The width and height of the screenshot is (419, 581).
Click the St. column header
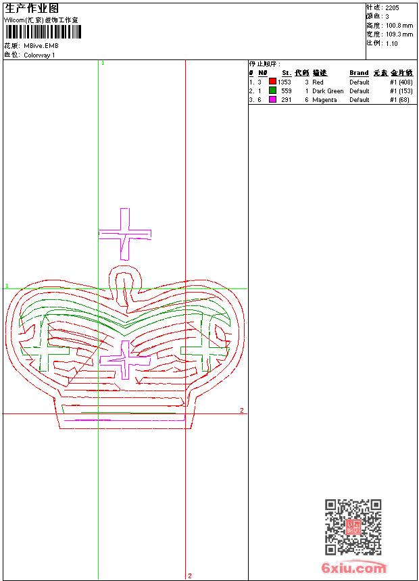click(x=287, y=73)
